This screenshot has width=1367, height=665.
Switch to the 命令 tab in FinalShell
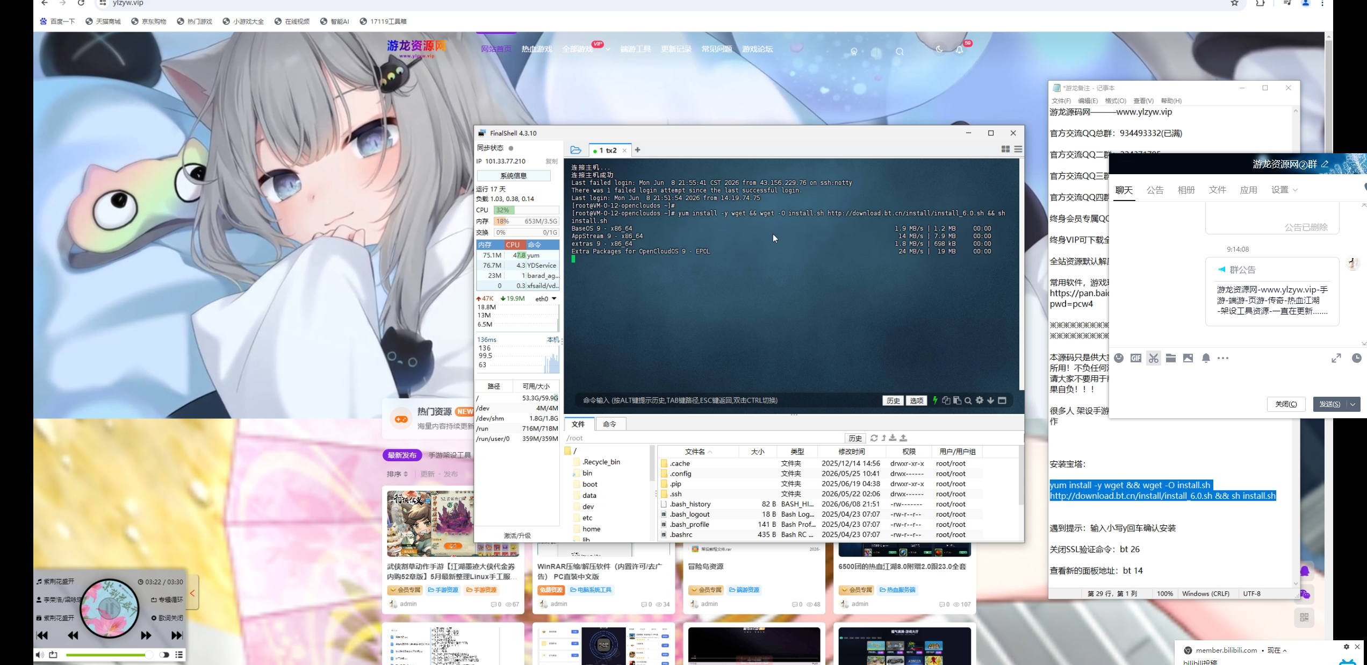click(x=609, y=424)
